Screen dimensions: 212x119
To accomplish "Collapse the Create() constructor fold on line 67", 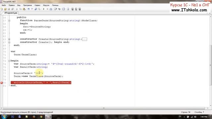I will pos(9,42).
